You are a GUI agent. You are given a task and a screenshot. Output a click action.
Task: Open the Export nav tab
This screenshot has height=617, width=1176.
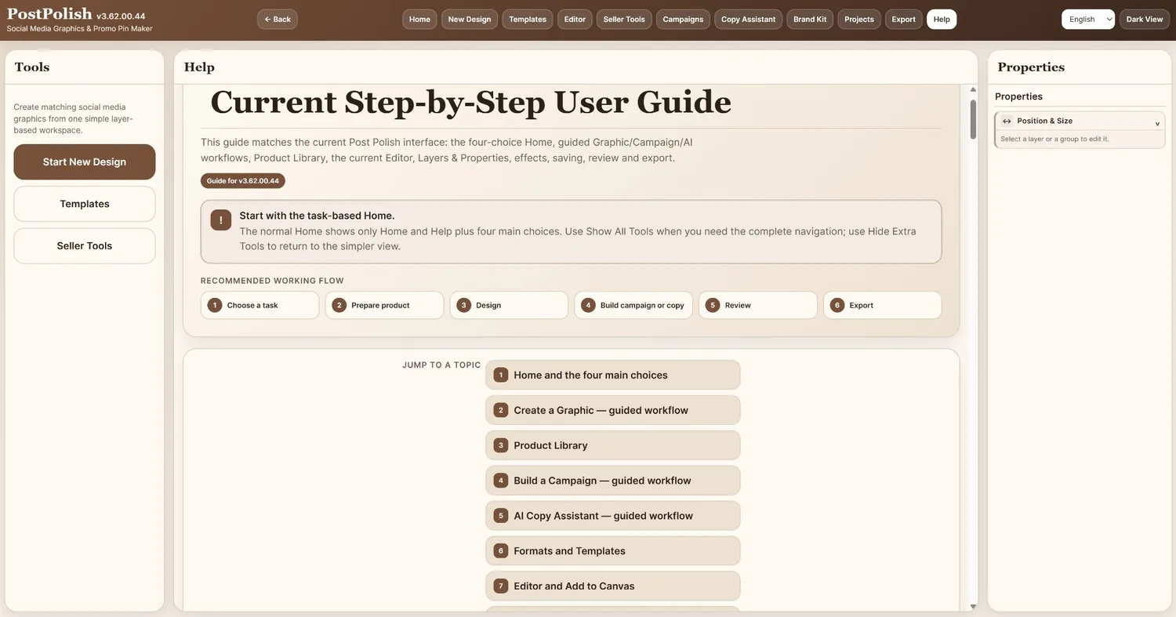click(x=903, y=19)
